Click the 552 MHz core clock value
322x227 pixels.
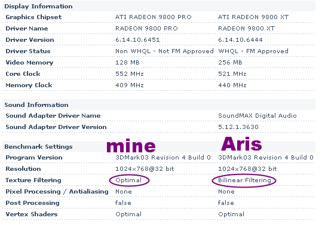130,73
